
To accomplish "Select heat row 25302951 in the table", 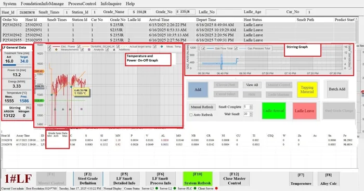I will (x=178, y=30).
